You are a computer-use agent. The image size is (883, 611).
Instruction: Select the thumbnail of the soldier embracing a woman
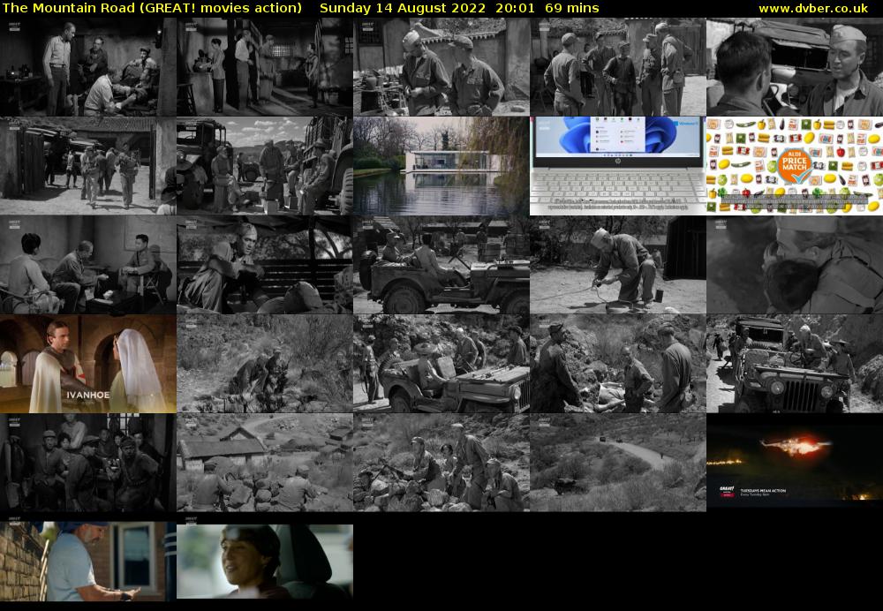(x=795, y=265)
